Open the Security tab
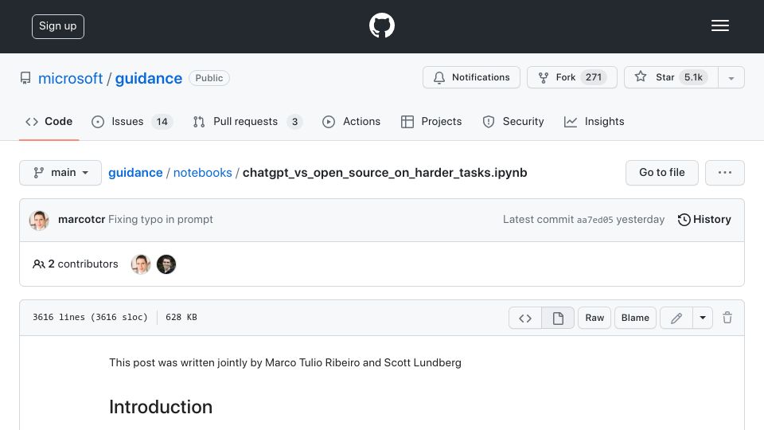 (x=513, y=121)
